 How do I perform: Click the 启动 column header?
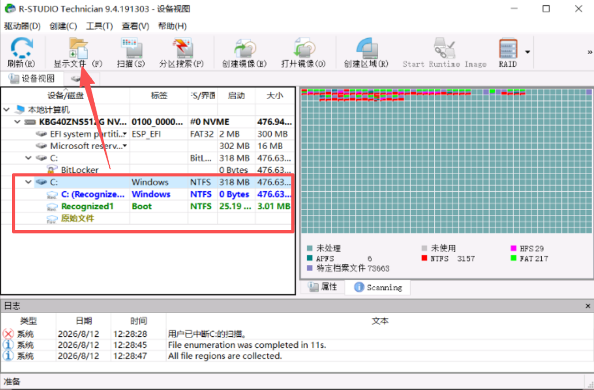236,96
